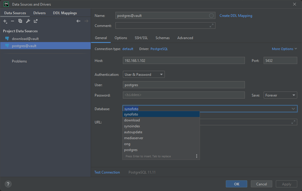Image resolution: width=302 pixels, height=191 pixels.
Task: Click the Apply button
Action: [287, 184]
